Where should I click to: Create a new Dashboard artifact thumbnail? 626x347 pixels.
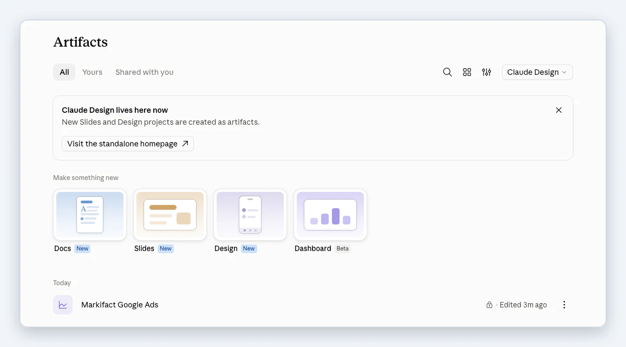(330, 215)
